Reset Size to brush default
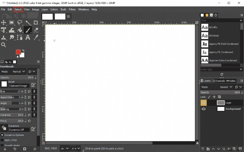The width and height of the screenshot is (244, 152). click(x=29, y=91)
